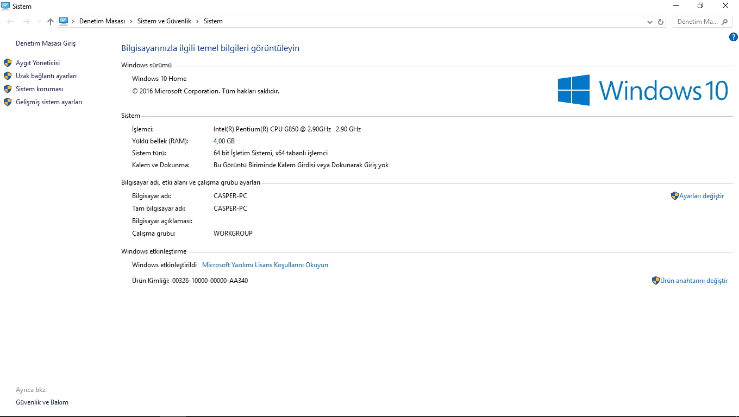Screen dimensions: 739x417
Task: Open Sistem koruması link
Action: tap(39, 89)
